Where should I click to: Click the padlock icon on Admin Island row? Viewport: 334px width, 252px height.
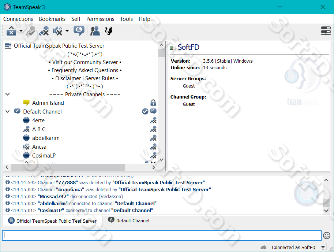pos(153,103)
